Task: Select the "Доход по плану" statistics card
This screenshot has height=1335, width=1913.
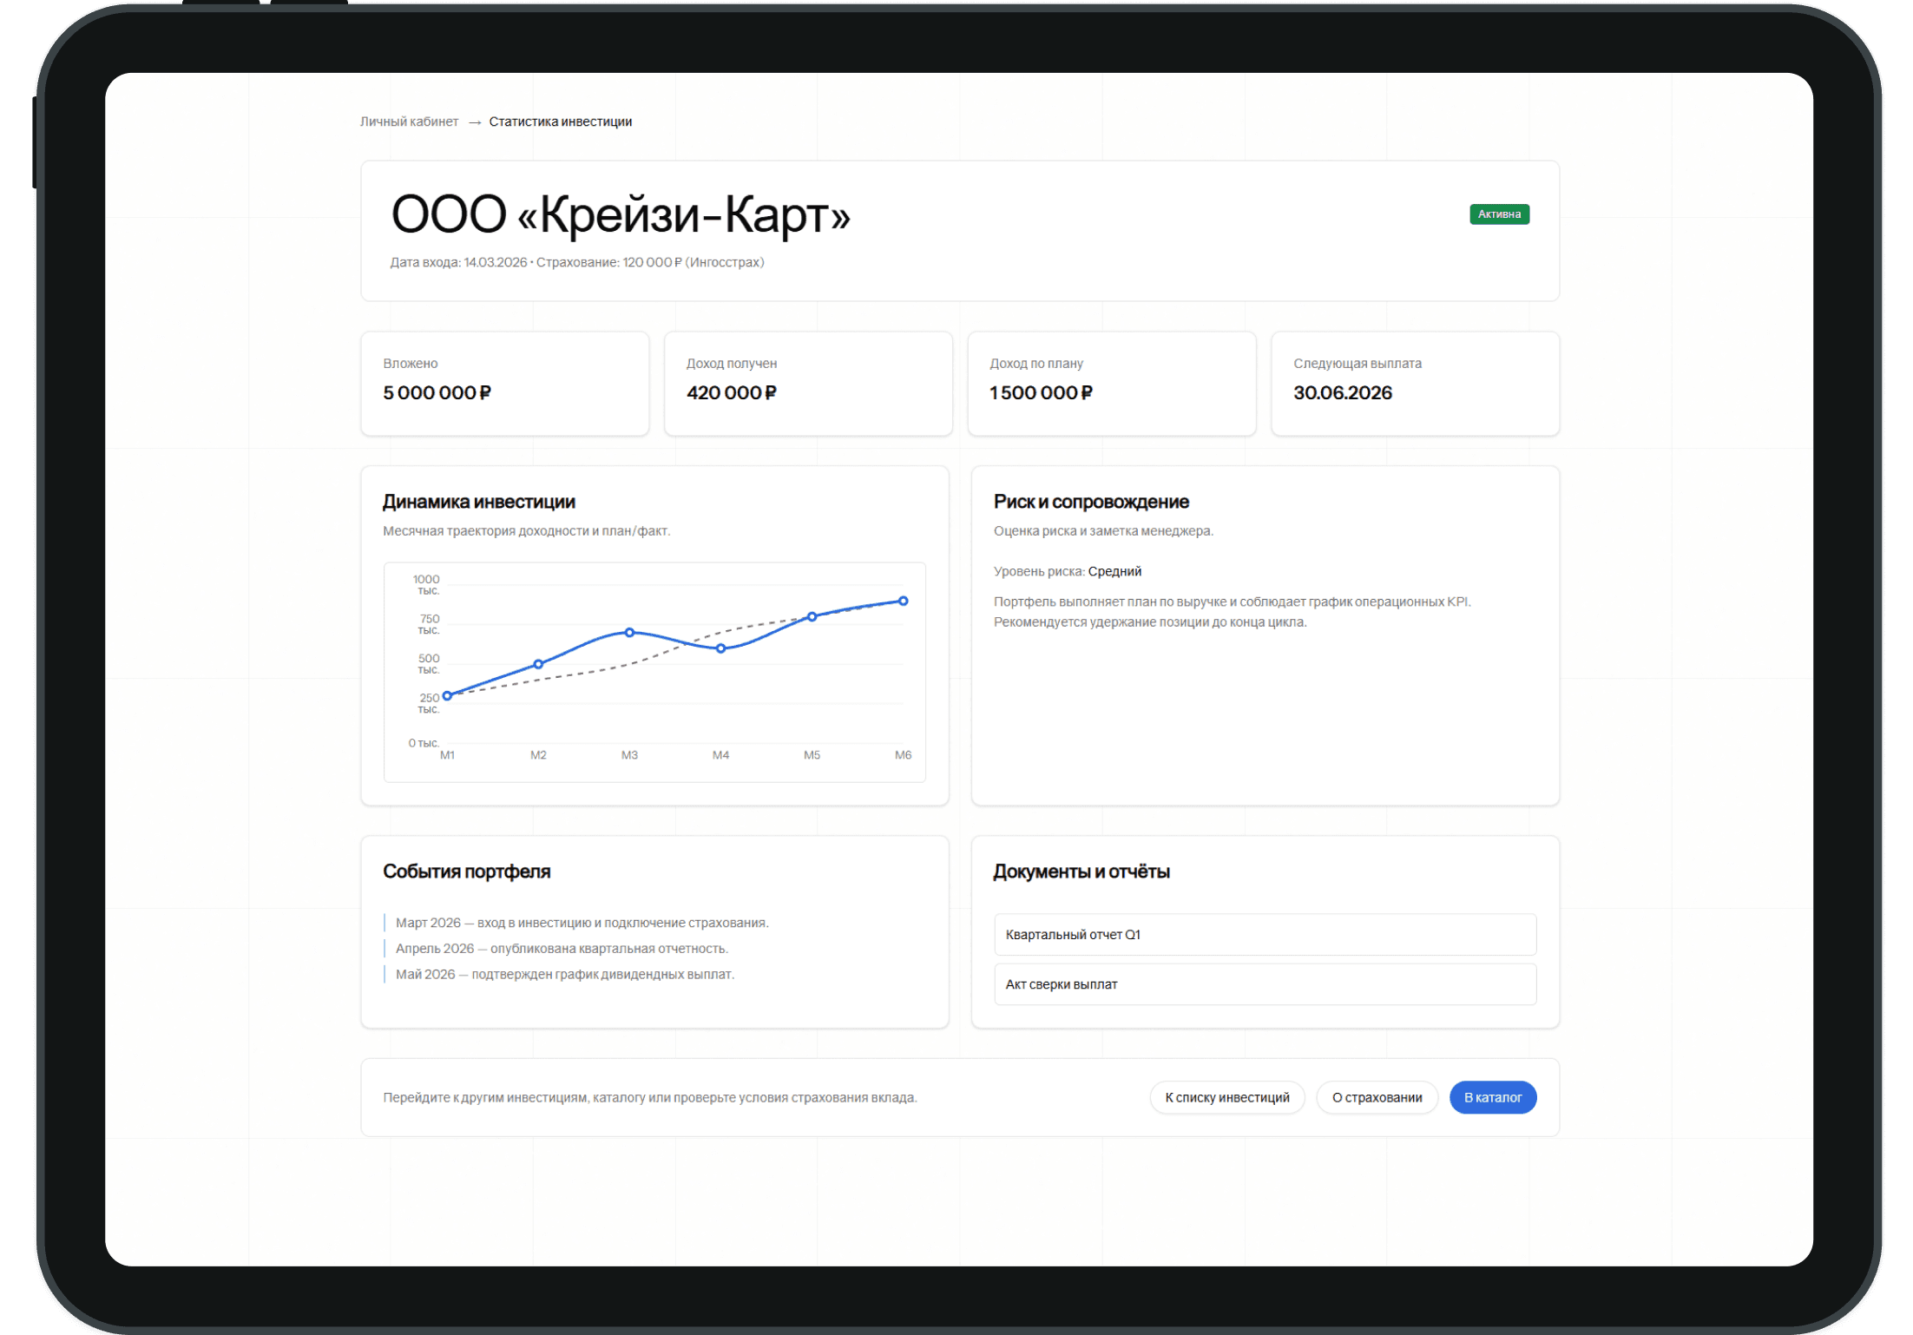Action: [x=1111, y=383]
